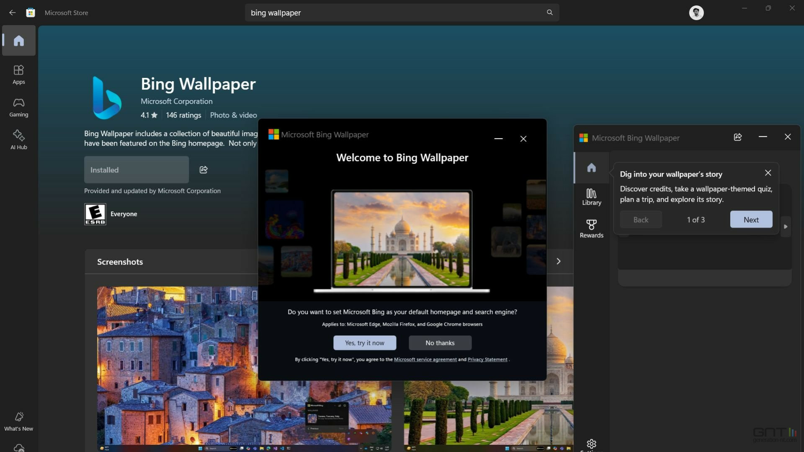Click the search magnifier icon

(549, 13)
